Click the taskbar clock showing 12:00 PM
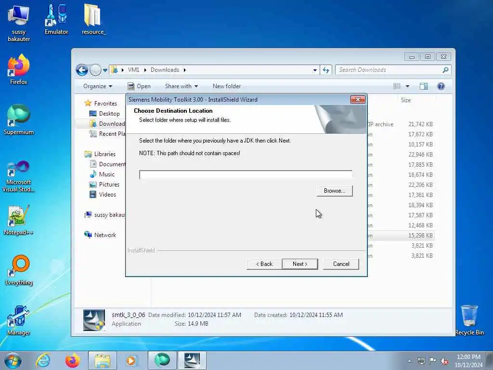The width and height of the screenshot is (493, 370). [468, 361]
